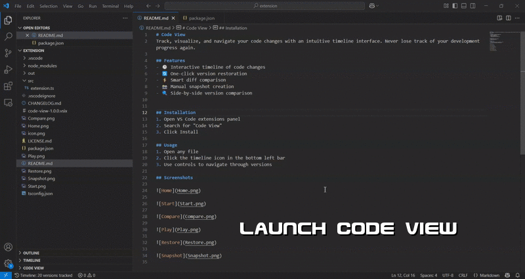The image size is (525, 279).
Task: Open code-view-1.0.0.vsix file
Action: pos(75,111)
